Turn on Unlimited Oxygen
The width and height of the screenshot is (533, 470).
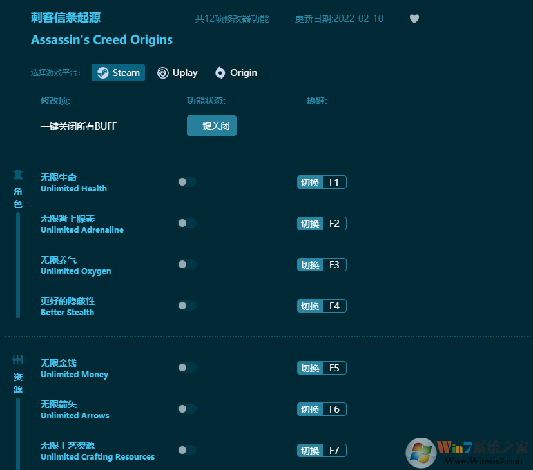pyautogui.click(x=187, y=264)
